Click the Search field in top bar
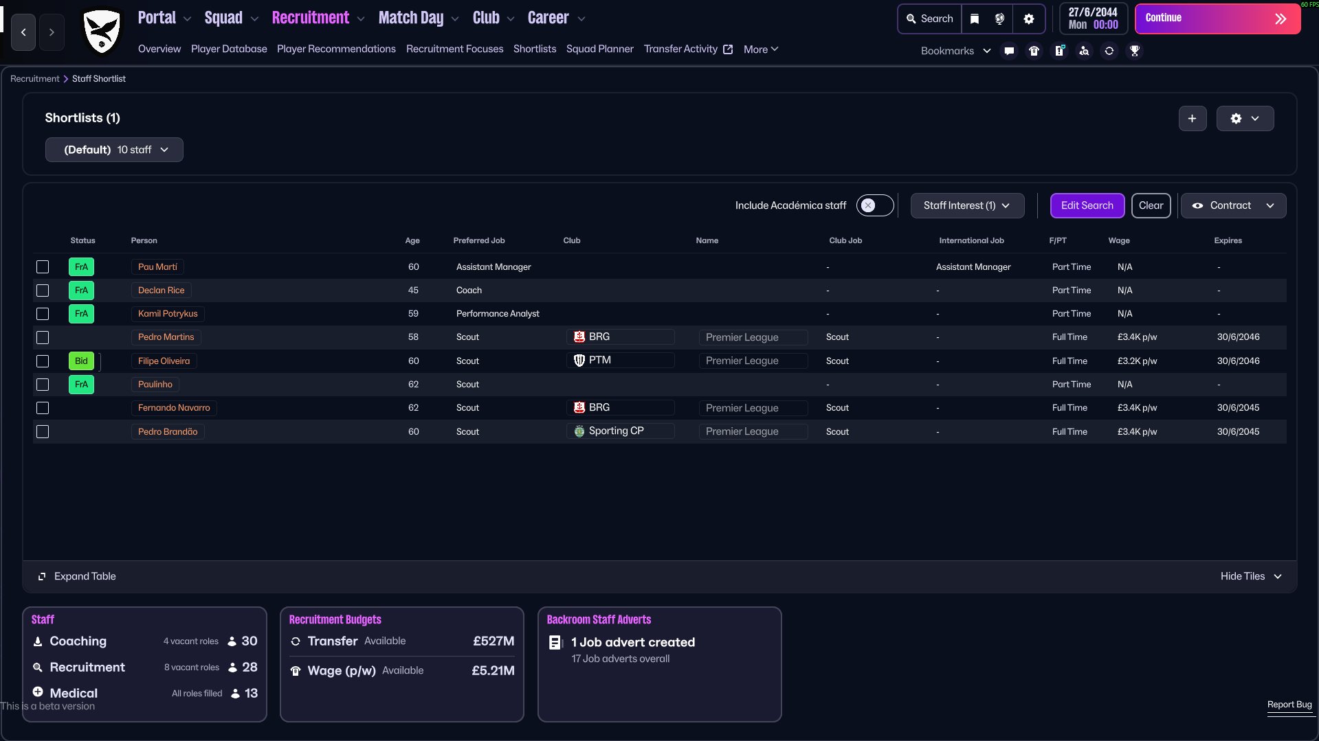 (930, 19)
